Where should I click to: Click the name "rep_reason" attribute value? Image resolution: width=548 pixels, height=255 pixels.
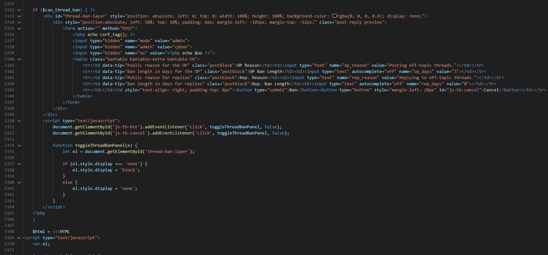pos(364,78)
